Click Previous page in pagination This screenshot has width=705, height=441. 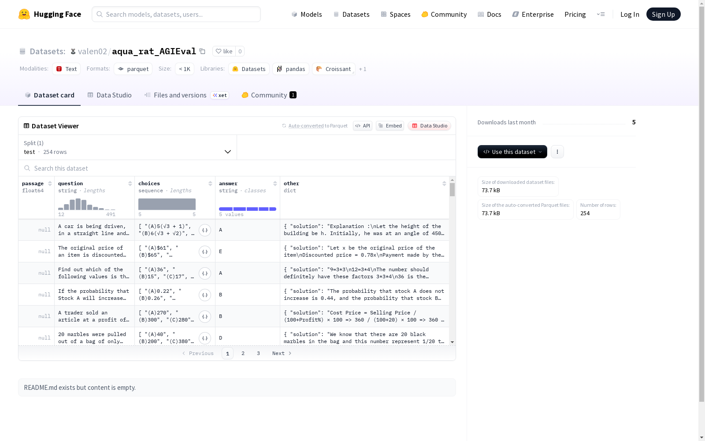pos(198,353)
